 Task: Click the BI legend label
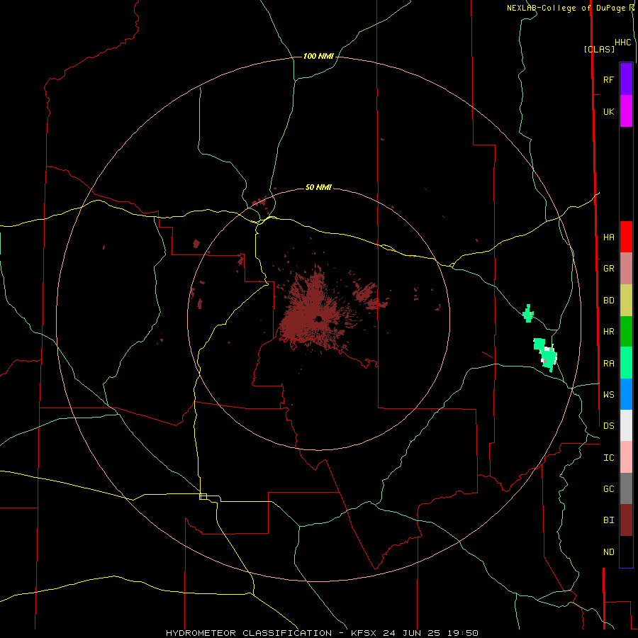coord(608,520)
